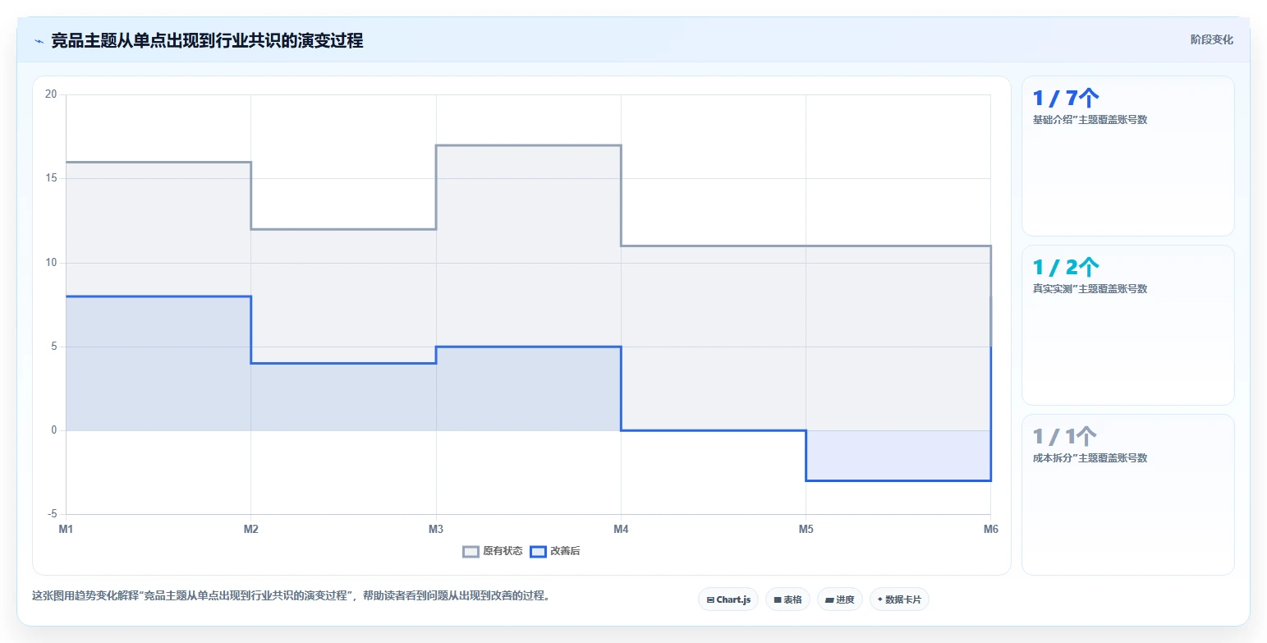
Task: Click the 数据卡片 sparkle icon
Action: [x=879, y=599]
